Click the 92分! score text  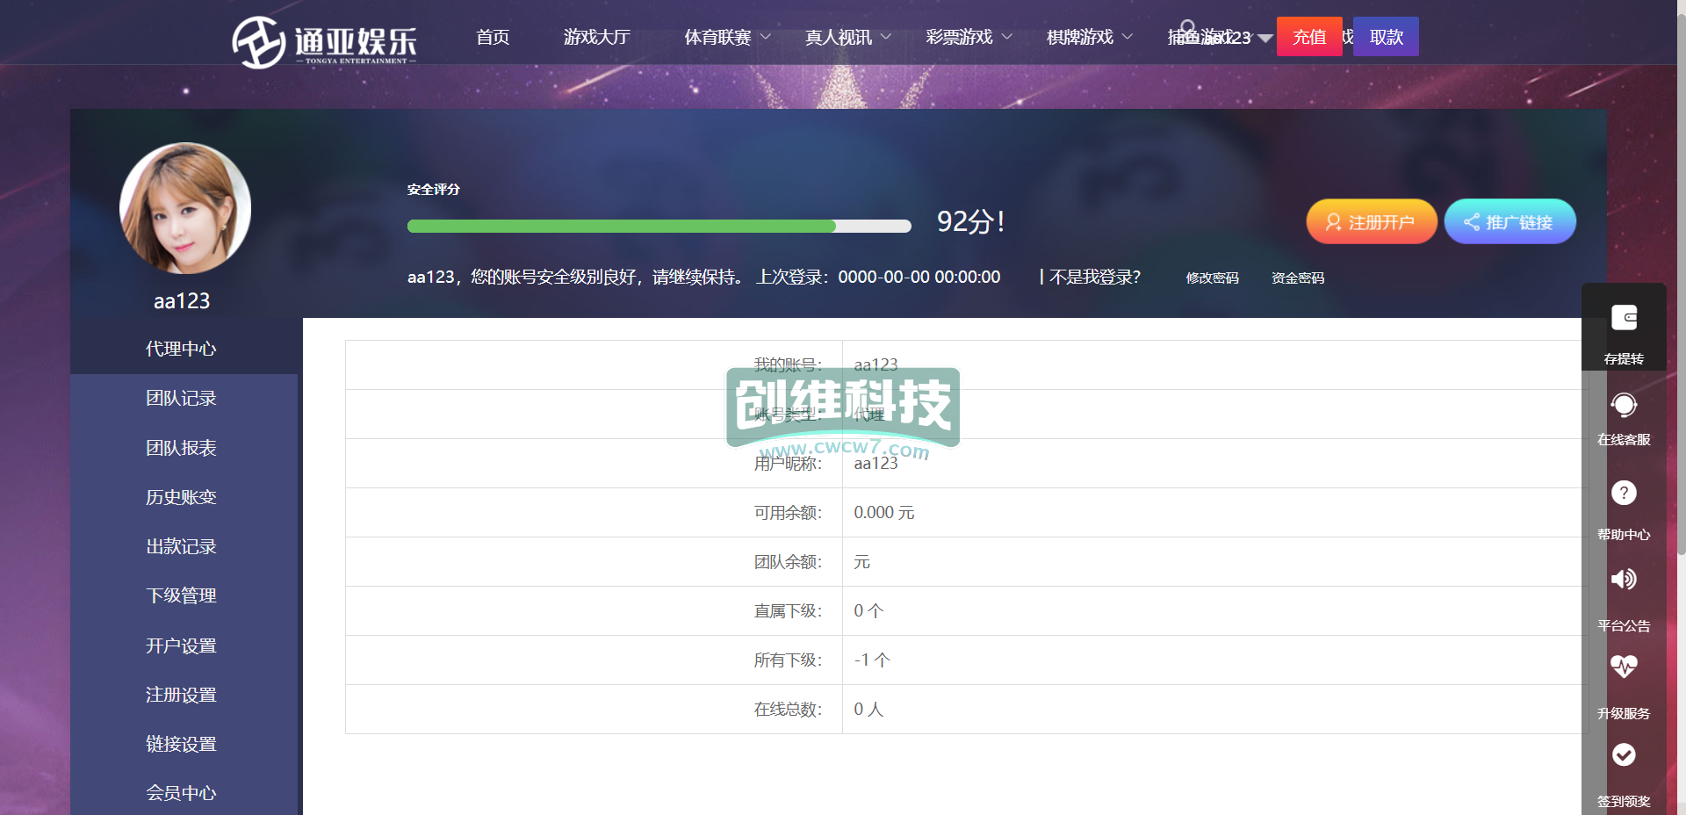click(x=970, y=221)
